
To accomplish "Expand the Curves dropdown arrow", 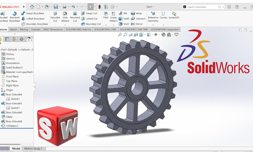I will [x=163, y=25].
